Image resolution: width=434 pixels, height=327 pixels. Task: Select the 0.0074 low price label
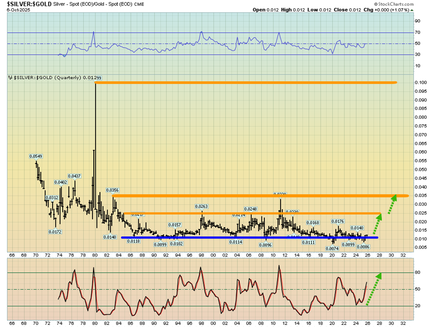[333, 249]
